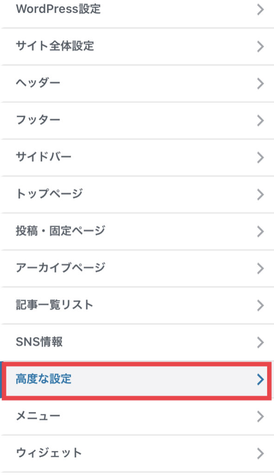Screen dimensions: 274x475
Task: Click the arrow next to アーカイブページ
Action: tap(261, 269)
